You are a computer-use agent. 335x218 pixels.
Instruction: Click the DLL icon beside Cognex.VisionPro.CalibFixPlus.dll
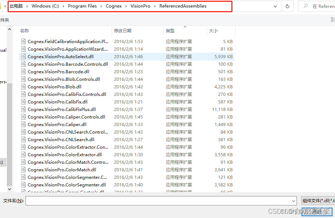click(23, 109)
